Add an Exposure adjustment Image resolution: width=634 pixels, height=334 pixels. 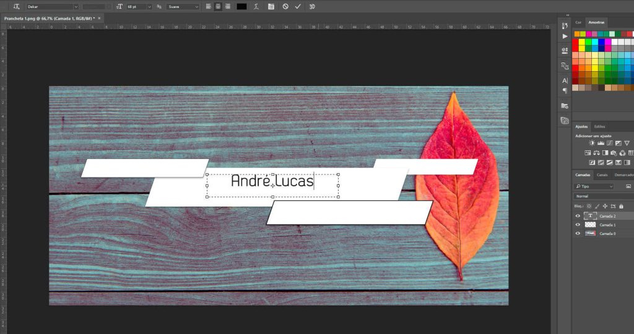coord(619,143)
